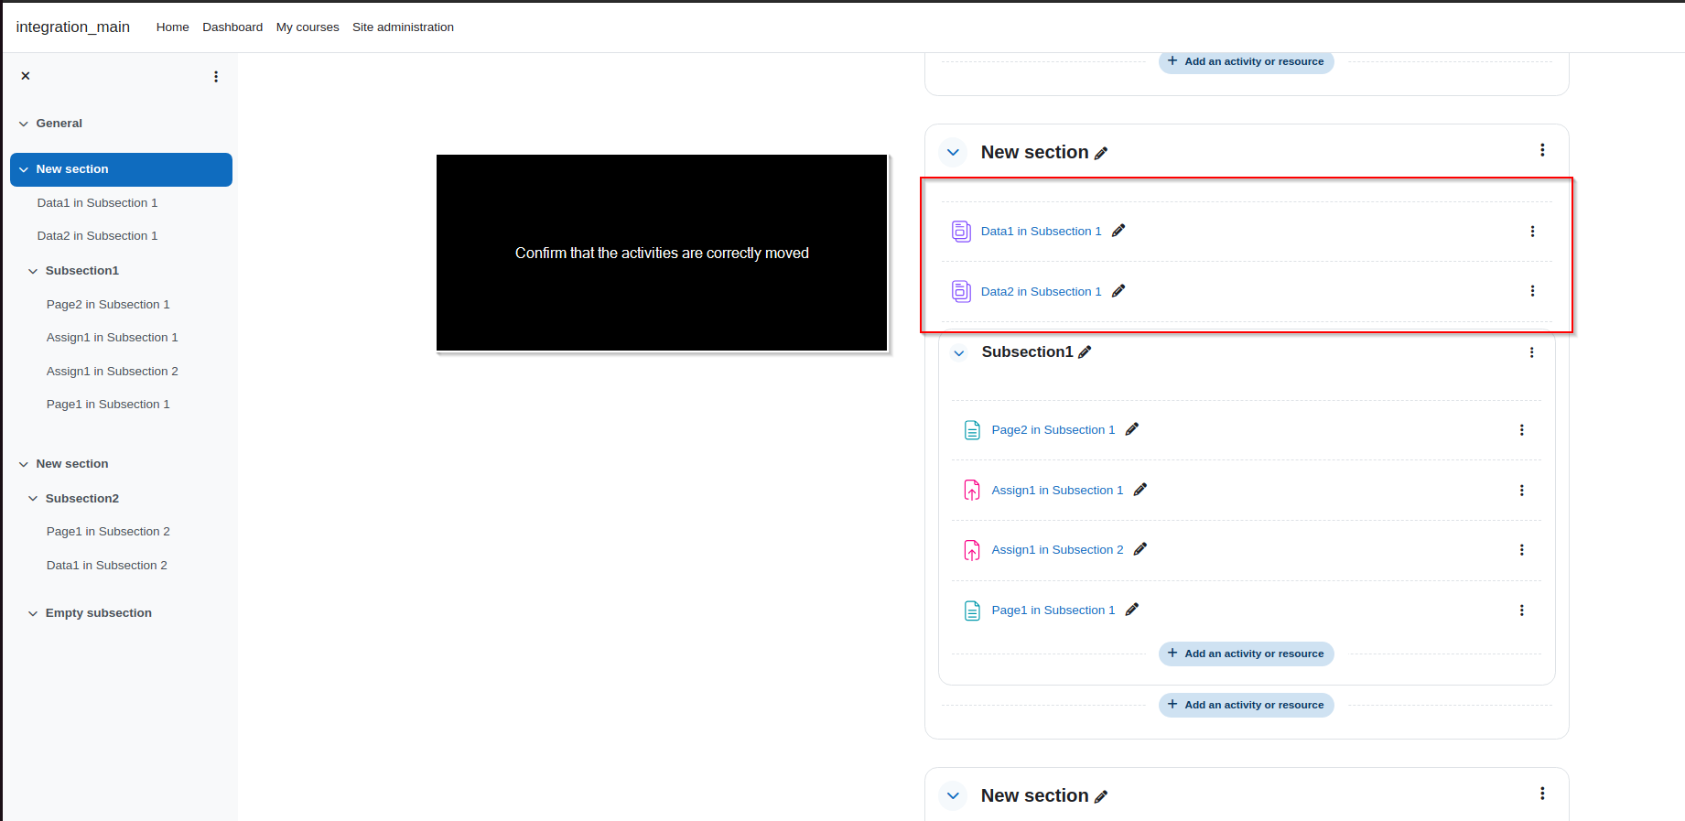The image size is (1685, 821).
Task: Click Data2 in Subsection 1 database icon
Action: tap(961, 291)
